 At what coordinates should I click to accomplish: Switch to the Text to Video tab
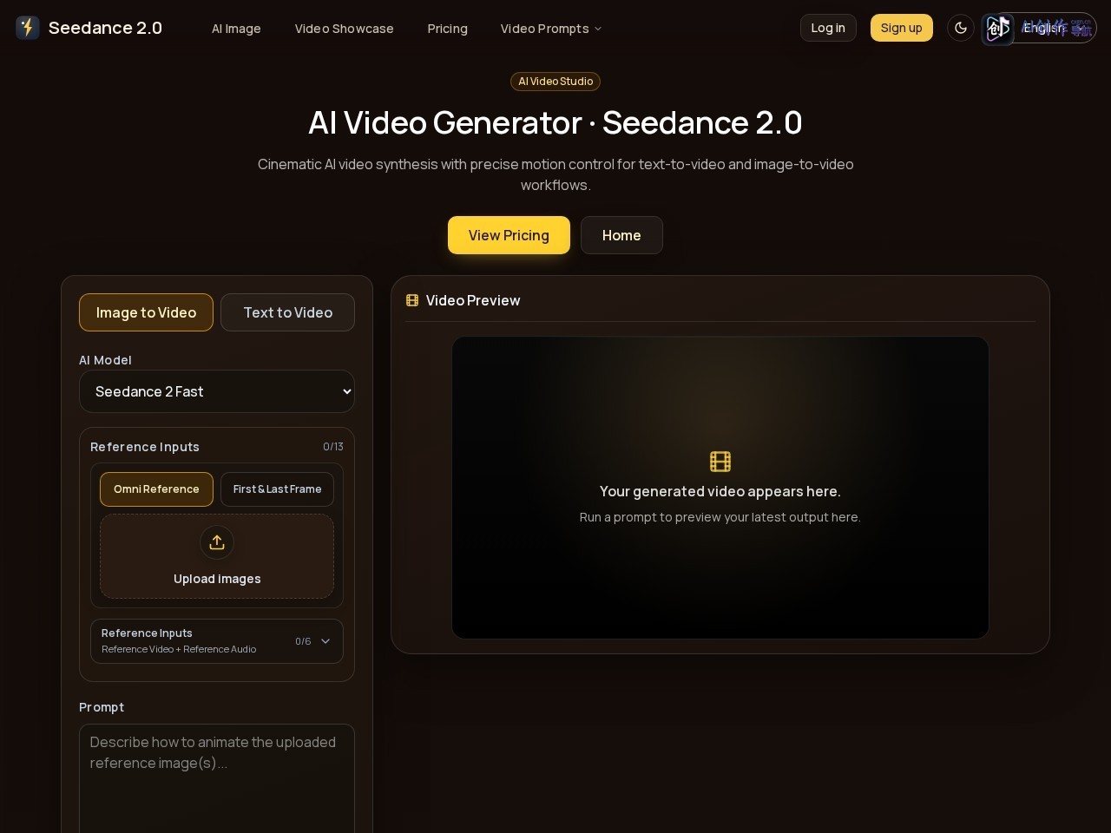pyautogui.click(x=287, y=312)
